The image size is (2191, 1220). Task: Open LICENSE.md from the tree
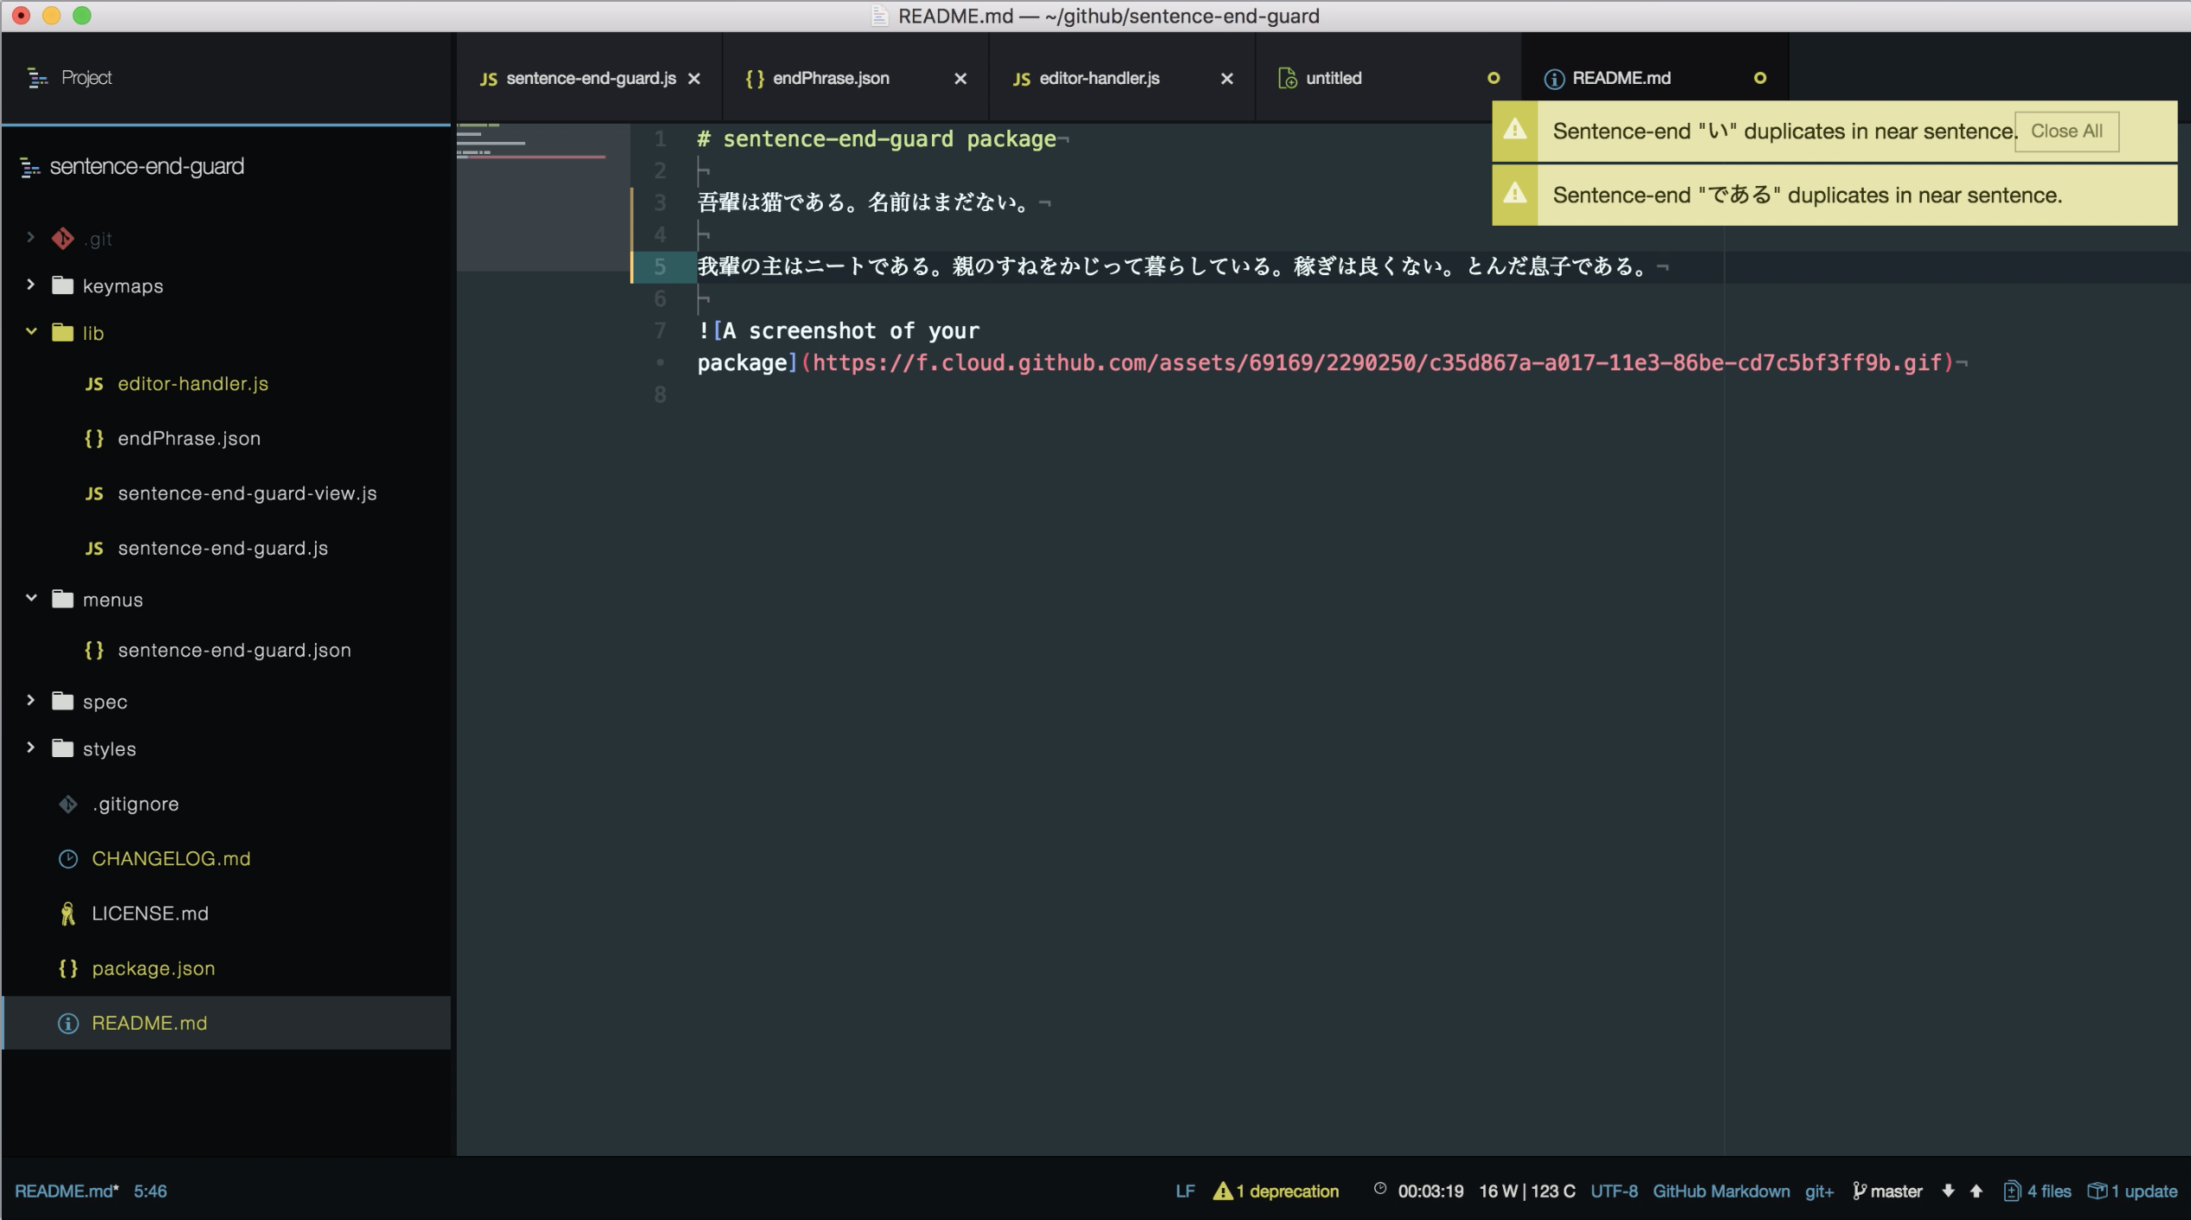click(150, 914)
